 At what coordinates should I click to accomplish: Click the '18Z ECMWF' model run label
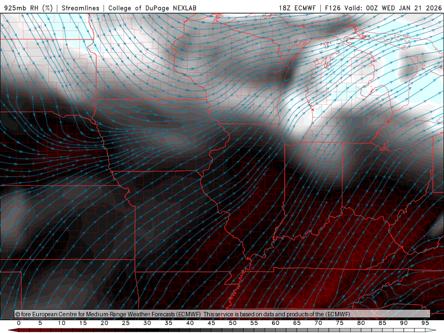(x=297, y=8)
